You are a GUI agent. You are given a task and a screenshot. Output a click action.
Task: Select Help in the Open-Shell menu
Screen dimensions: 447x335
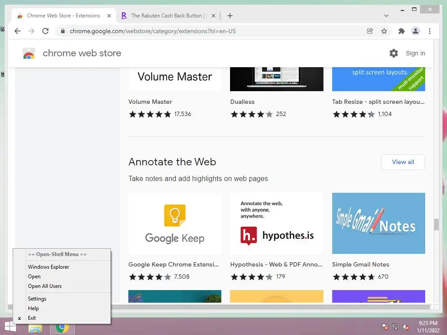coord(62,308)
